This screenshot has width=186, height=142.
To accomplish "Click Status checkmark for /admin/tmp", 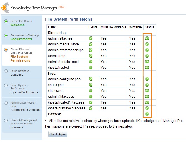I will pos(147,56).
